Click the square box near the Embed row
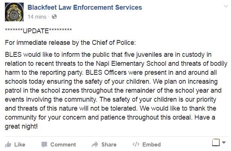 click(216, 142)
